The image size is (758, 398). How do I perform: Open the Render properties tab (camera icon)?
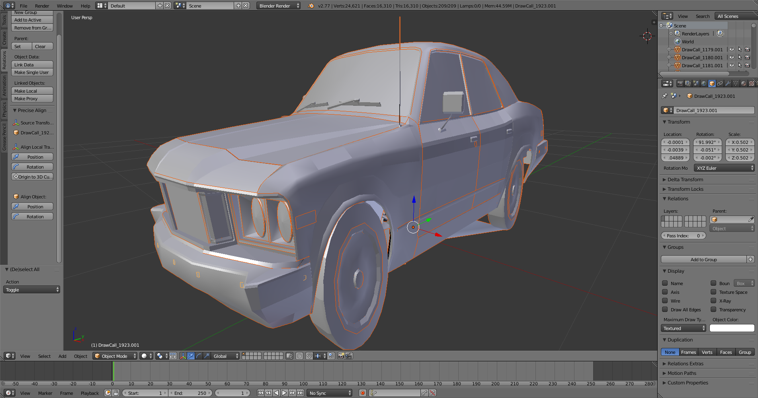coord(680,83)
